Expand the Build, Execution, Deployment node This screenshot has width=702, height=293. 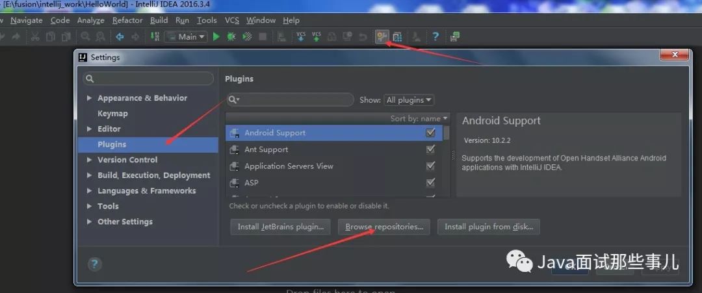(90, 175)
